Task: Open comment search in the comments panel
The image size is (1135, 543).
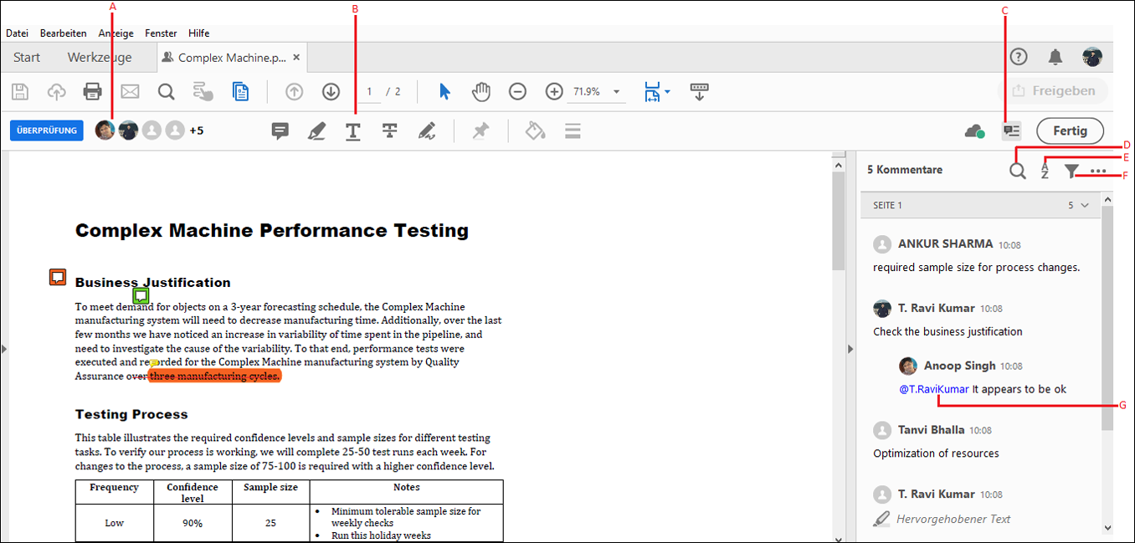Action: [x=1017, y=171]
